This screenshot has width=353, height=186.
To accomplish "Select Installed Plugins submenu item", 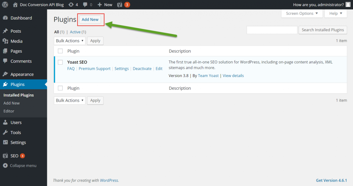I will [19, 95].
